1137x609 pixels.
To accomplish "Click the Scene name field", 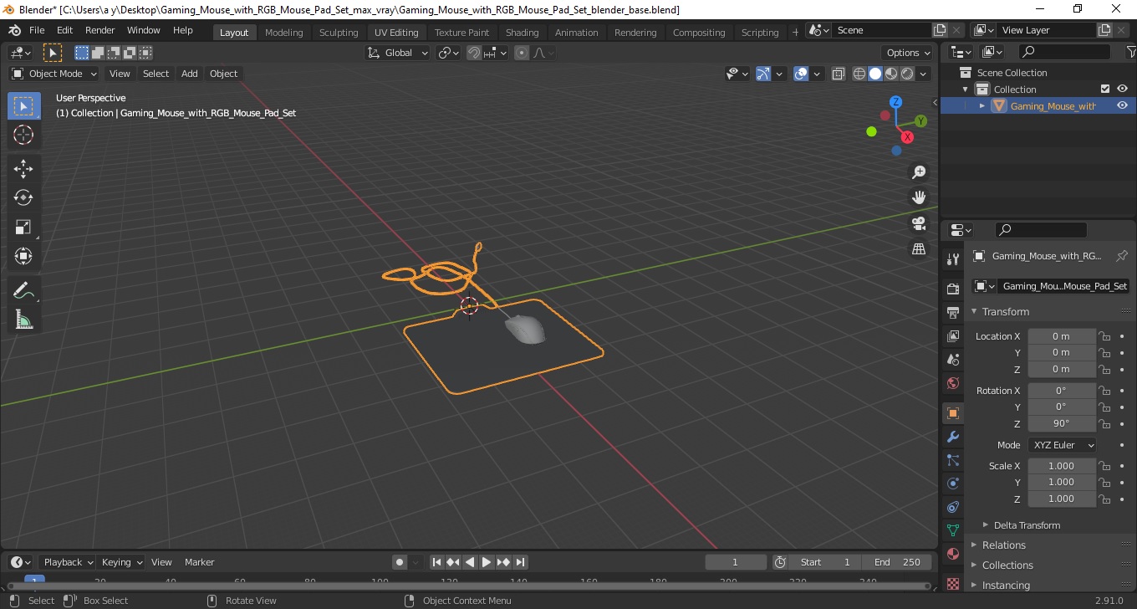I will point(882,30).
